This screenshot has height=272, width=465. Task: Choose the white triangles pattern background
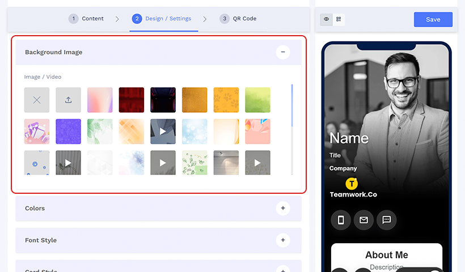[x=100, y=163]
